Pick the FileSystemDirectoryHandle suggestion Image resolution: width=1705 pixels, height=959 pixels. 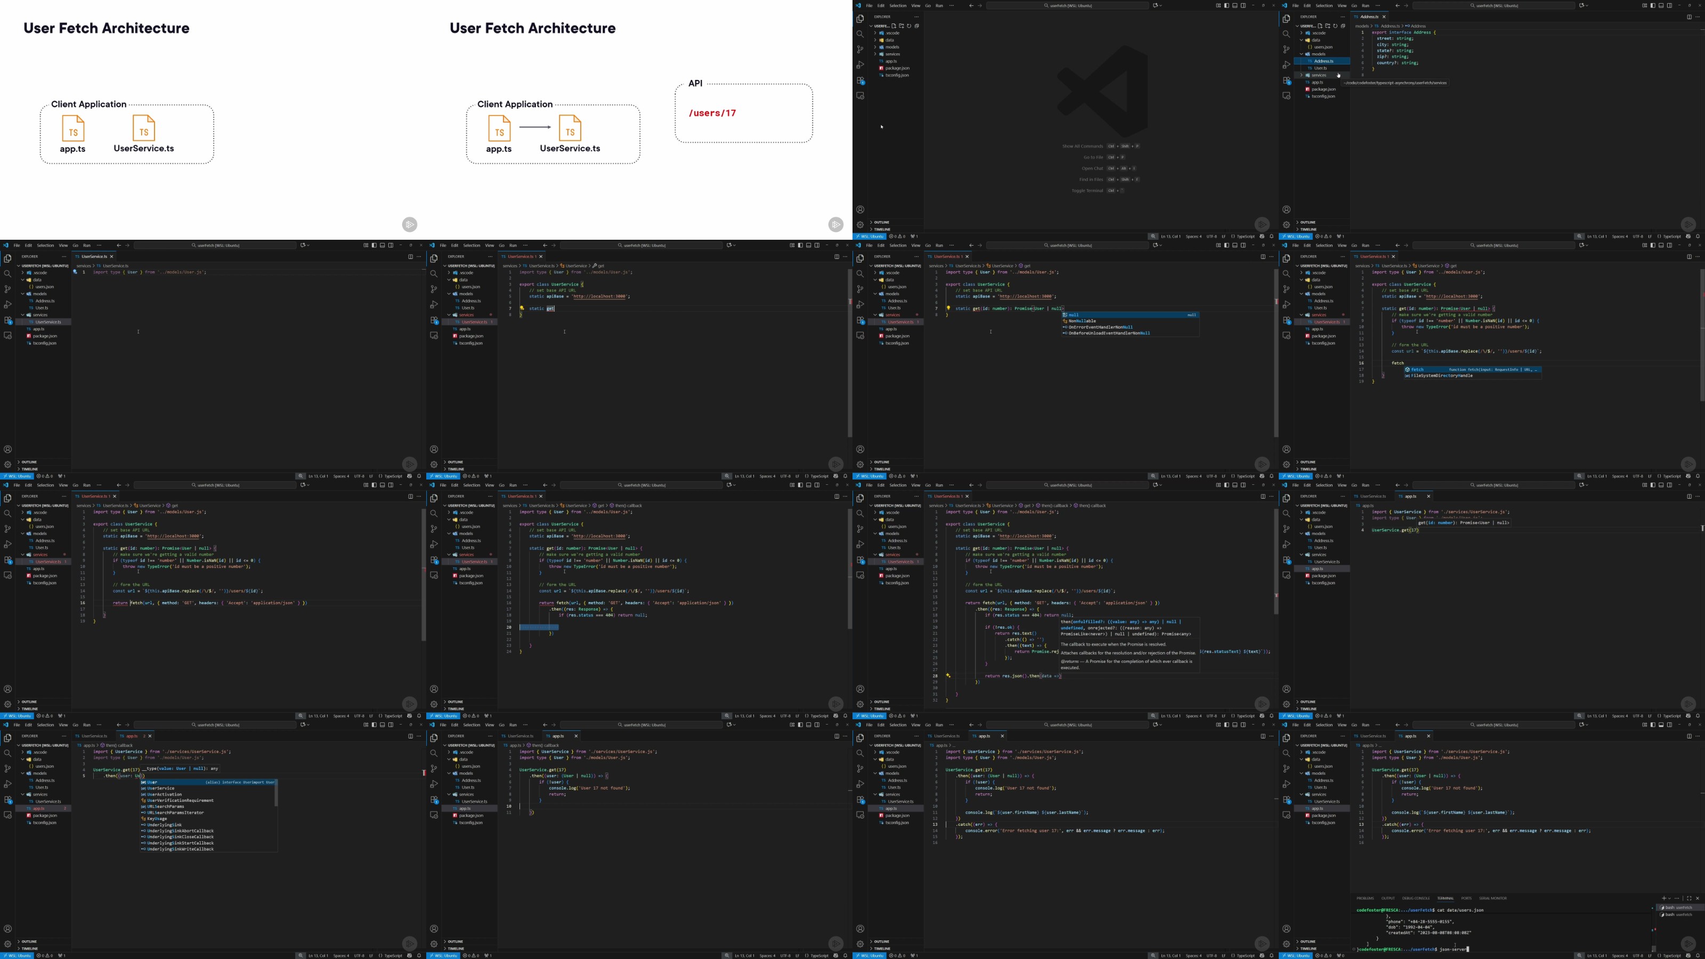coord(1472,376)
